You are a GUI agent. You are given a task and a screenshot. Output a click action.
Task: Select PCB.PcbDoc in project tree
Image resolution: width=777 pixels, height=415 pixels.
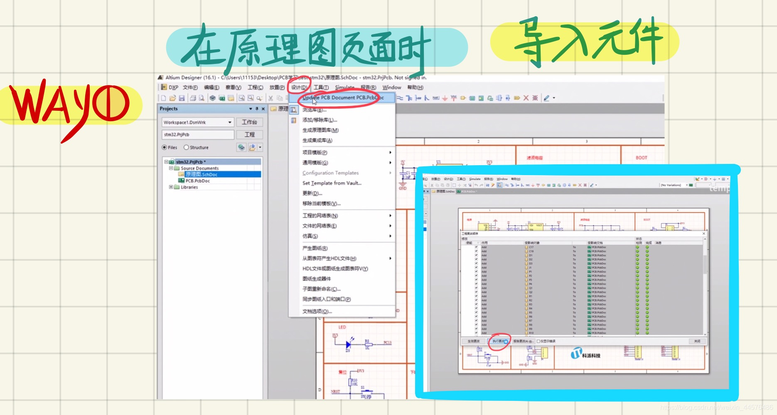(198, 181)
